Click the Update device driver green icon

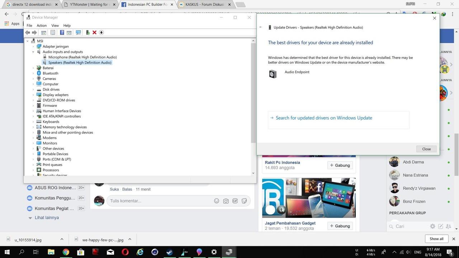point(87,33)
